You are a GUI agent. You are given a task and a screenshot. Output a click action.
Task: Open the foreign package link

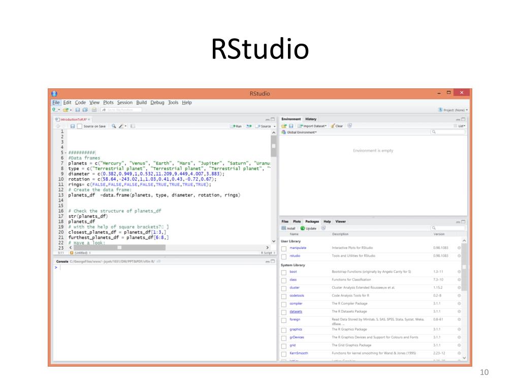tap(295, 320)
